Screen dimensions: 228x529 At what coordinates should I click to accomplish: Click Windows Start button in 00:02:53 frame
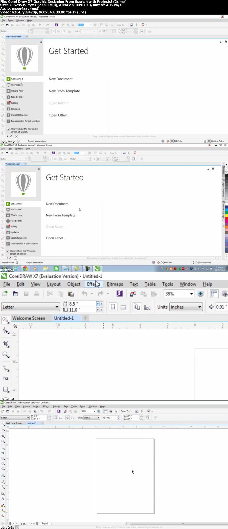5,269
